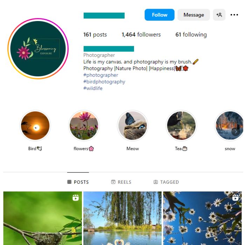Open the Bird story highlight

pyautogui.click(x=35, y=126)
